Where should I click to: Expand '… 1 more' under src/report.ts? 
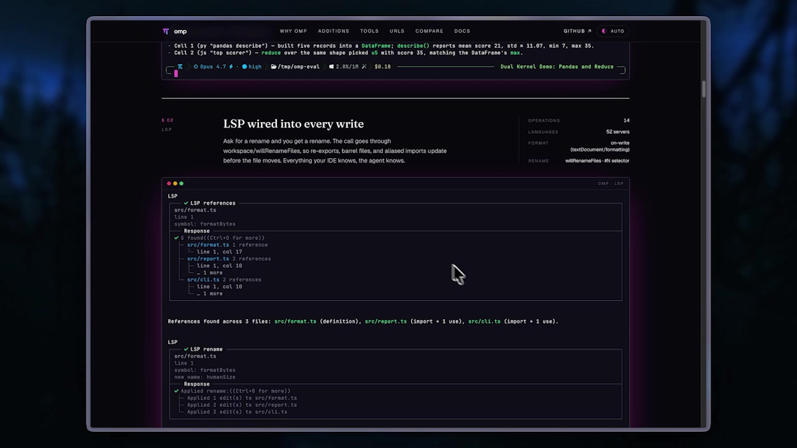(x=209, y=273)
